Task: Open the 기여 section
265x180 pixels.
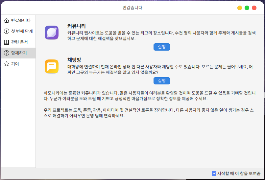Action: 15,64
